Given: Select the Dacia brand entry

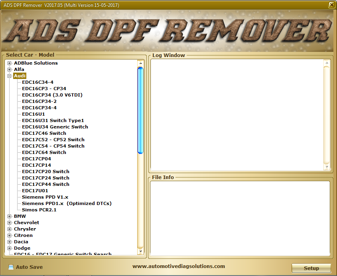Looking at the screenshot, I should tap(21, 242).
